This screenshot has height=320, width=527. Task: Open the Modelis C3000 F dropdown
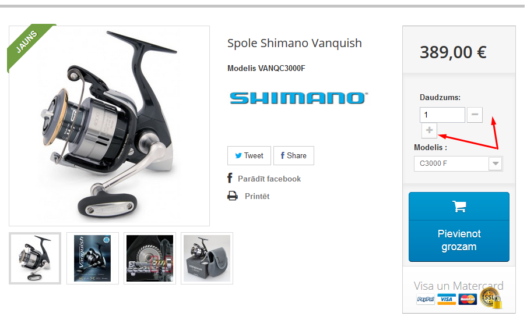[x=458, y=163]
